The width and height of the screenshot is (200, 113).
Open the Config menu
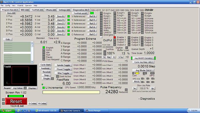tap(7, 5)
